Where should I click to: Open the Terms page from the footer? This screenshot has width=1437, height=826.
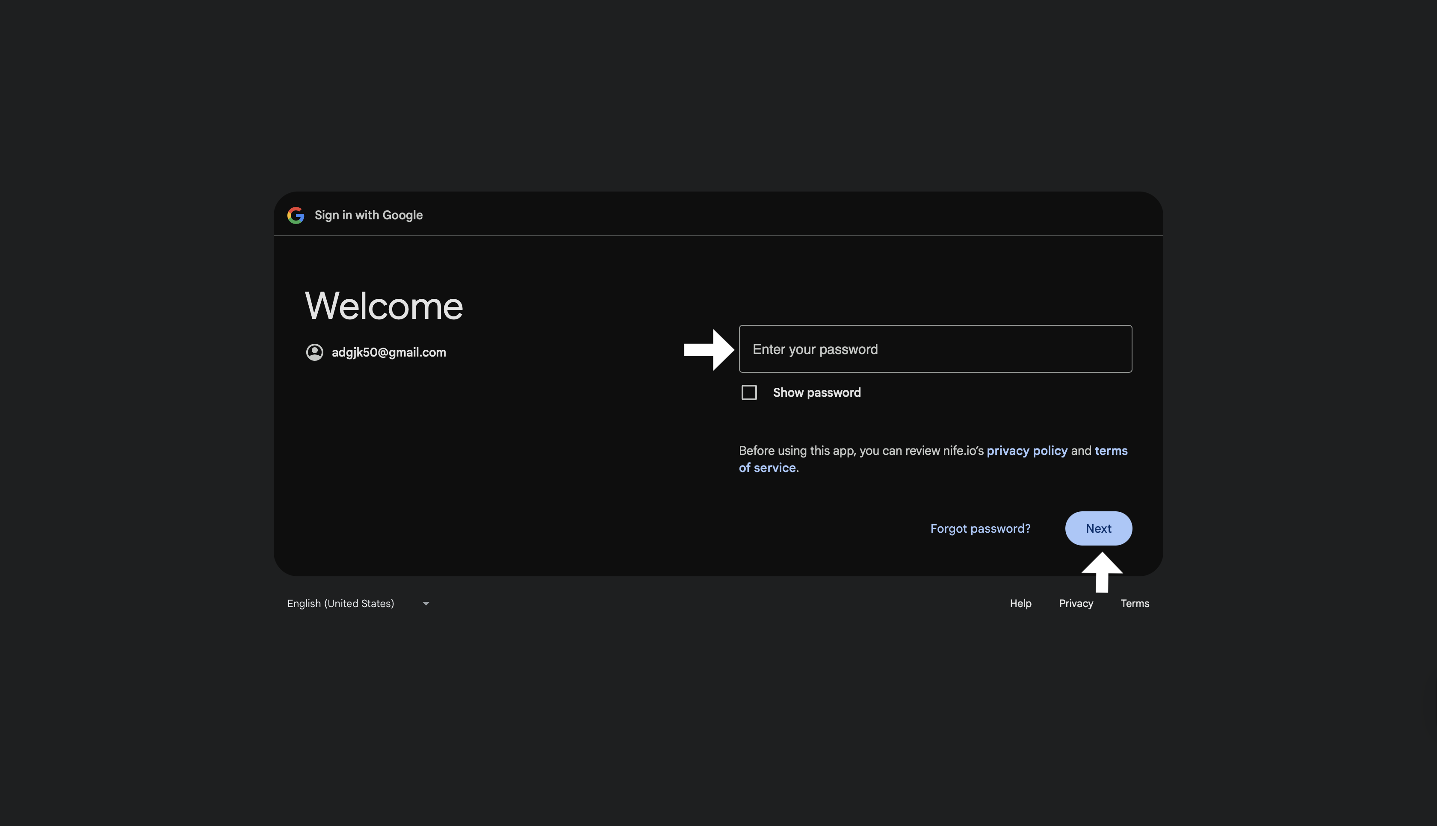[x=1135, y=603]
